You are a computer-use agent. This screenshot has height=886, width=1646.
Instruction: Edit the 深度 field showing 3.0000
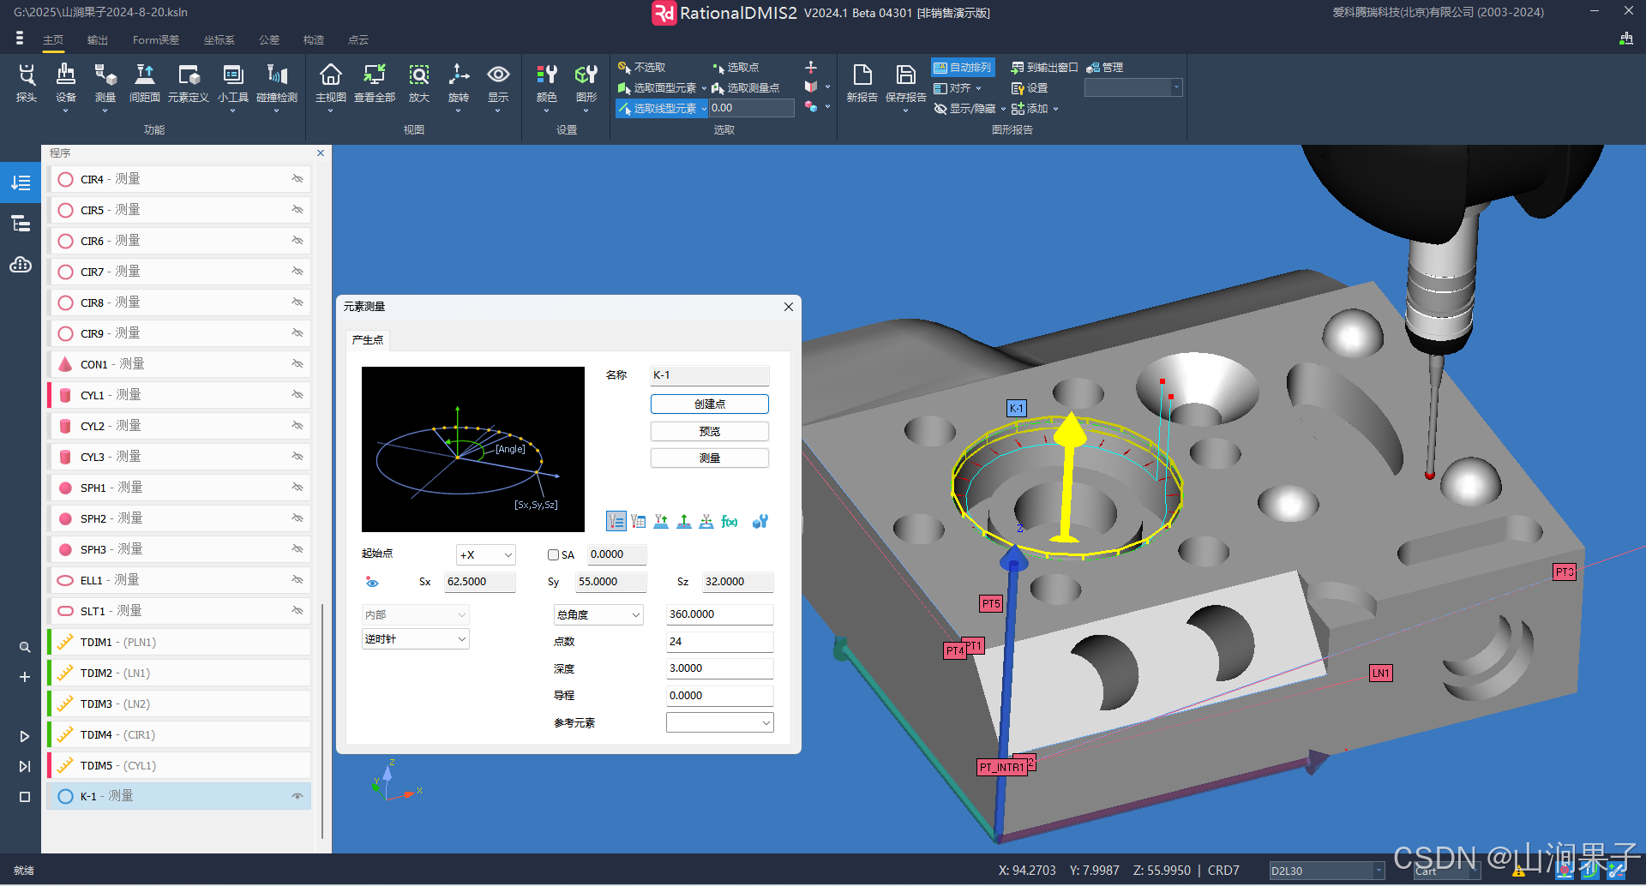720,668
